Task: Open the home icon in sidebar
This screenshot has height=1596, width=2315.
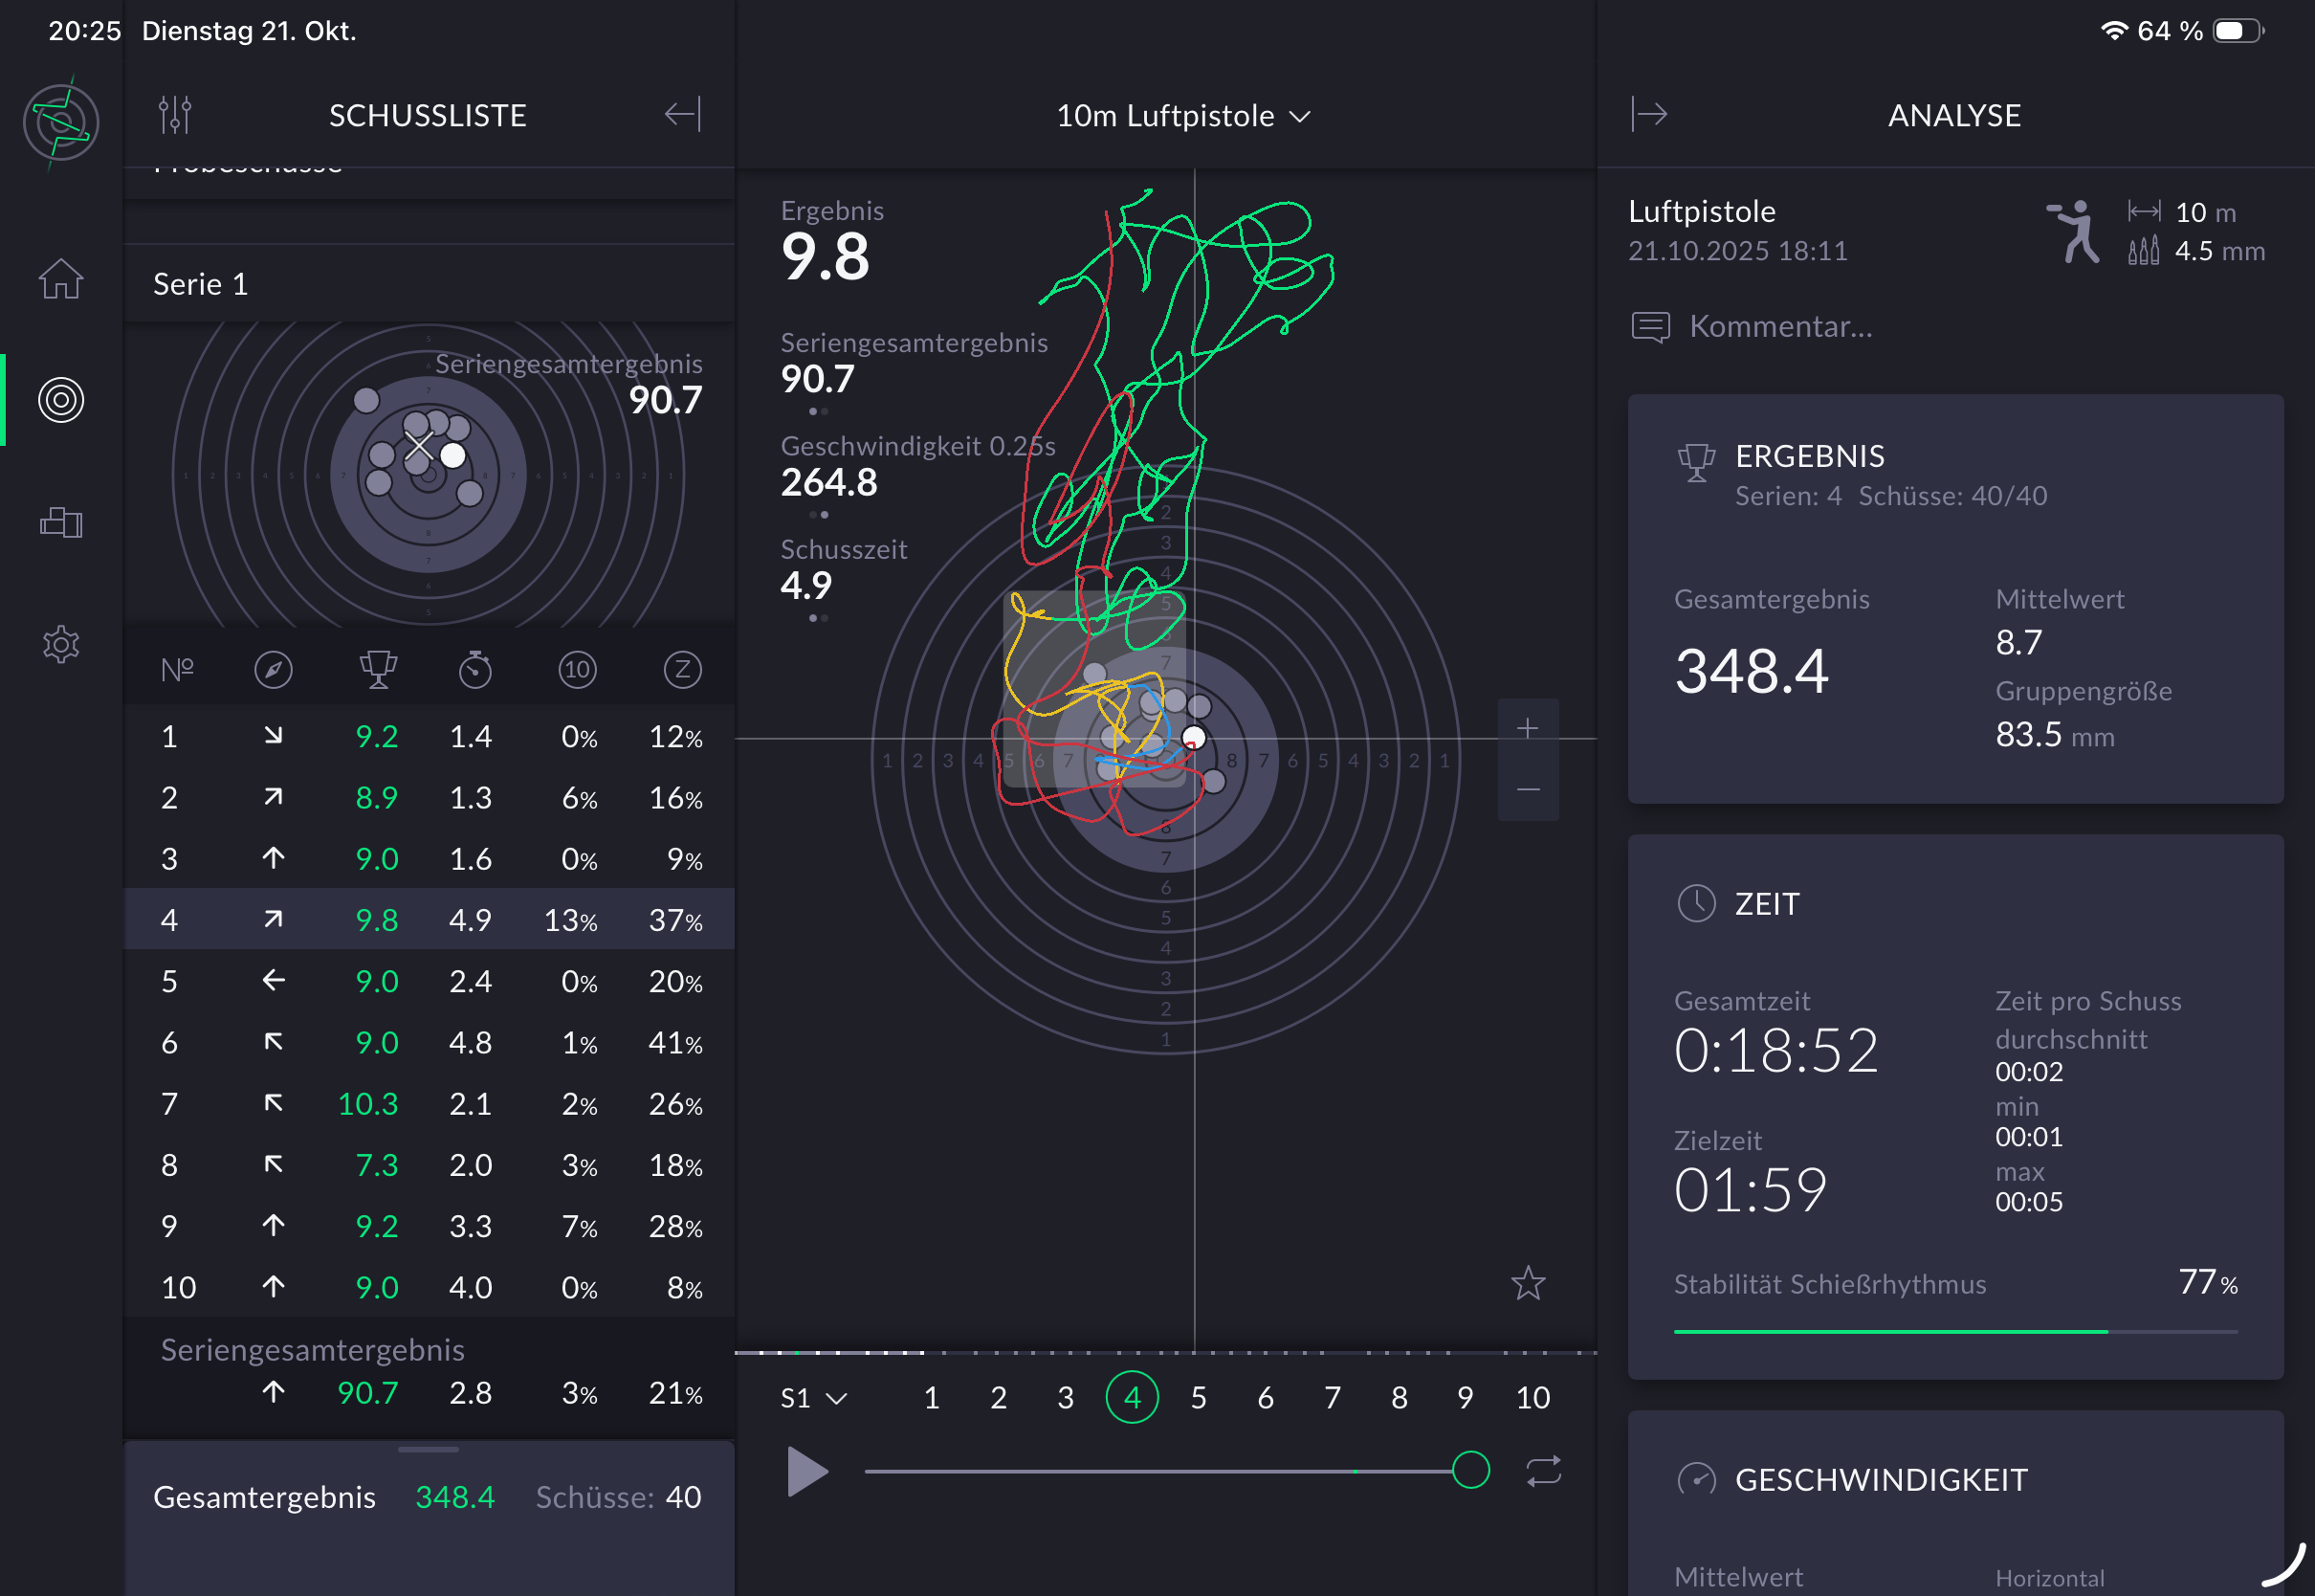Action: tap(61, 279)
